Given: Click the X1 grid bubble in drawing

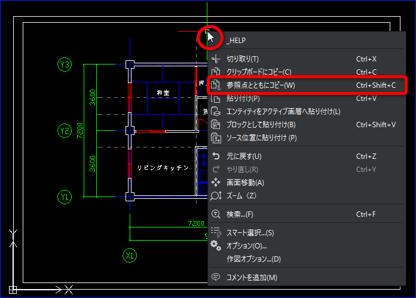Looking at the screenshot, I should (130, 256).
